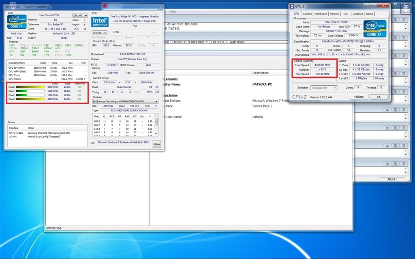Click the Prod. Unit button under the CPU logo
This screenshot has height=259, width=415.
click(16, 34)
